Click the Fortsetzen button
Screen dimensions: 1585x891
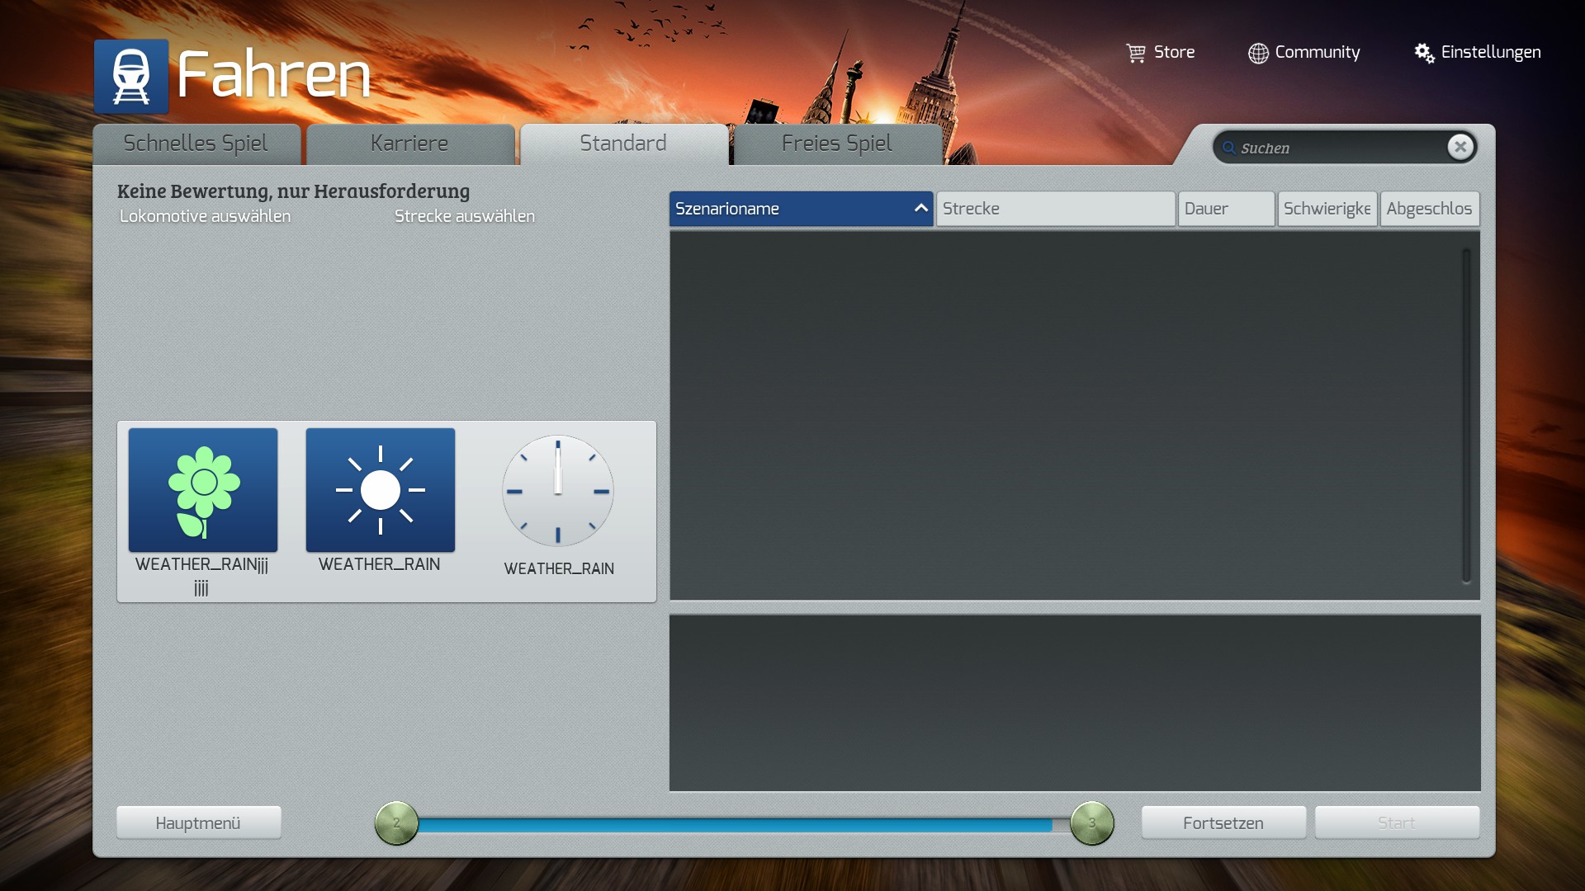click(x=1223, y=823)
